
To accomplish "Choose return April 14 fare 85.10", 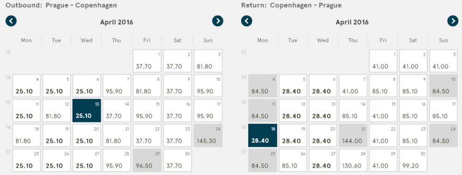I will [353, 111].
